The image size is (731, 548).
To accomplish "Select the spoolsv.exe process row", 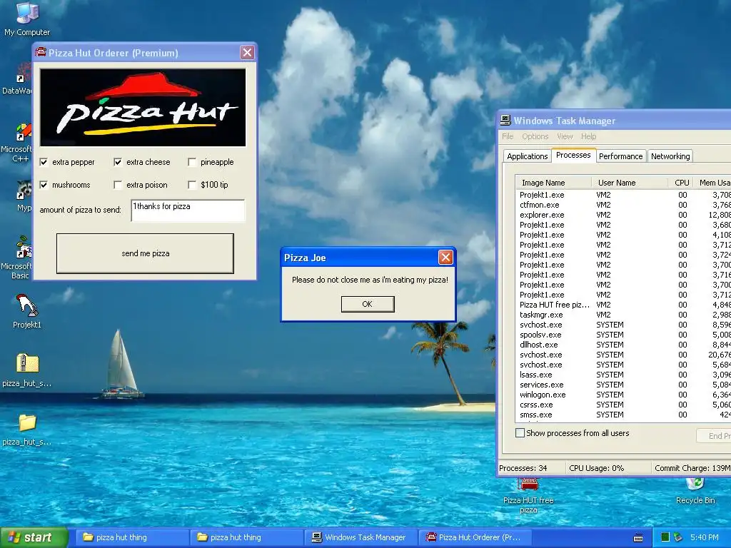I will (623, 335).
